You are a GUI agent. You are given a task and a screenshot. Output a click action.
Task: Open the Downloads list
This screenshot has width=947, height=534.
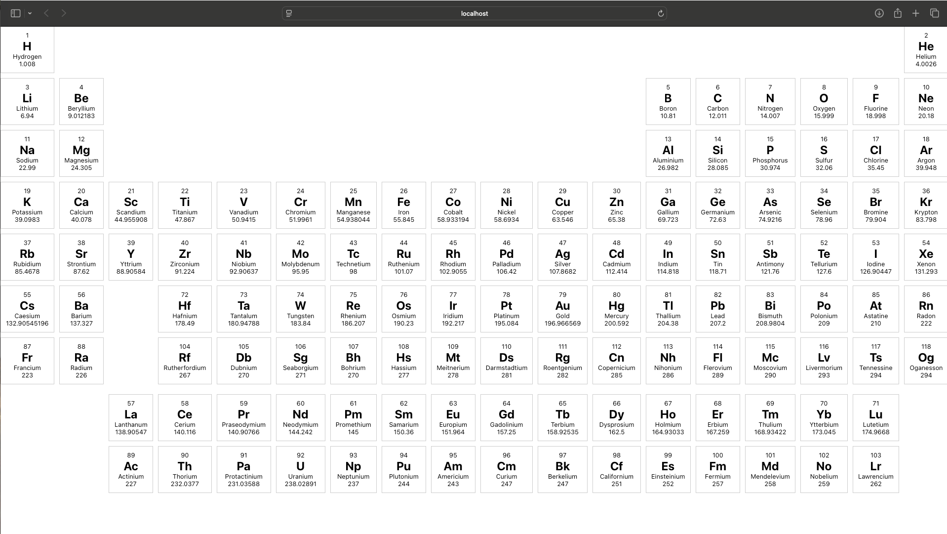879,13
